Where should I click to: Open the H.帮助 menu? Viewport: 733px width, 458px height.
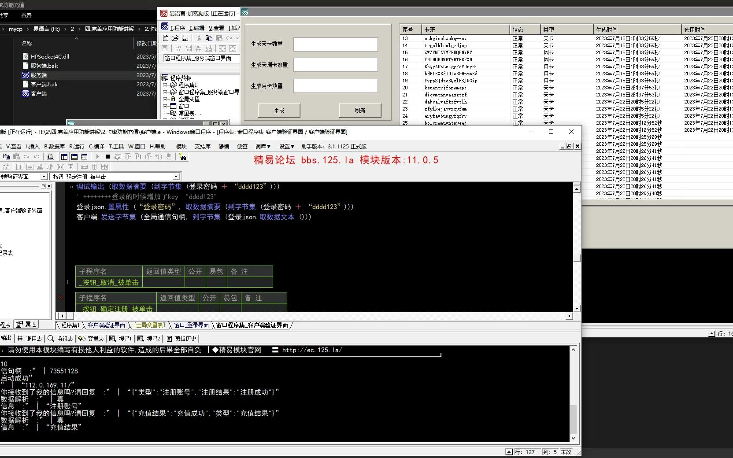(x=158, y=146)
